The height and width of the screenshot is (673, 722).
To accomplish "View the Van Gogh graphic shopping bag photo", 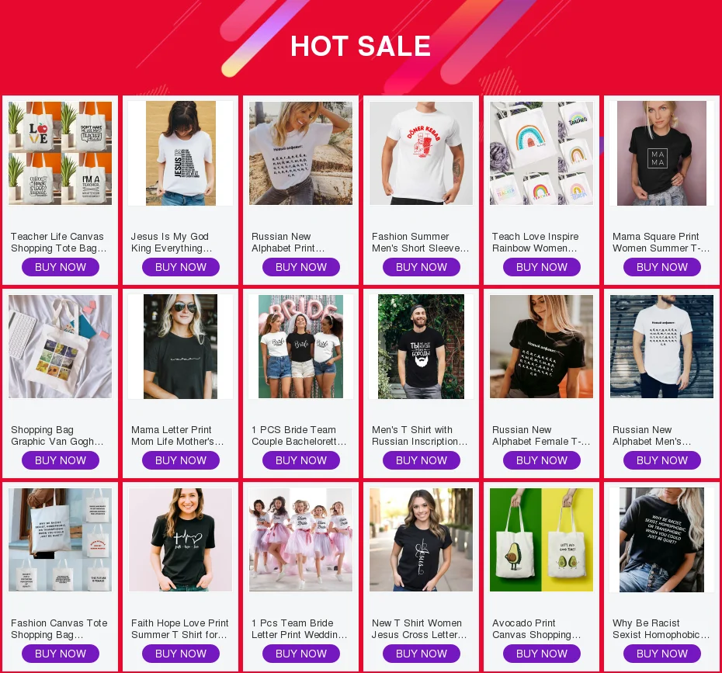I will (61, 347).
